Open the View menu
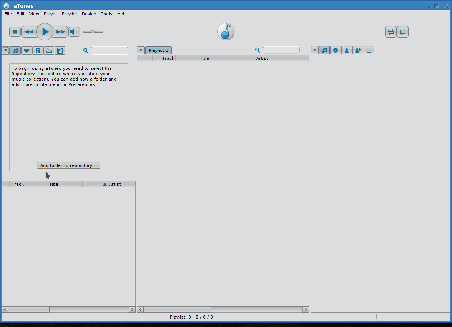Image resolution: width=452 pixels, height=327 pixels. click(34, 14)
